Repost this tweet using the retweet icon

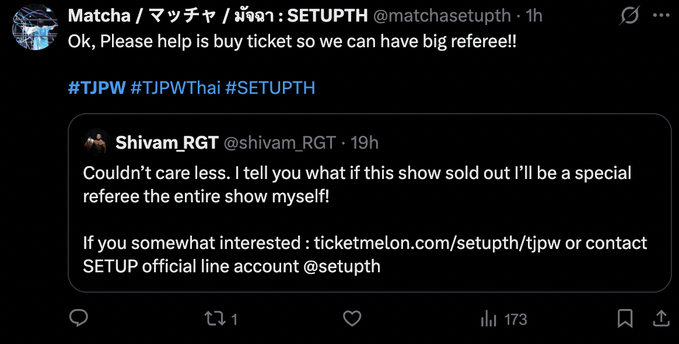click(x=215, y=319)
